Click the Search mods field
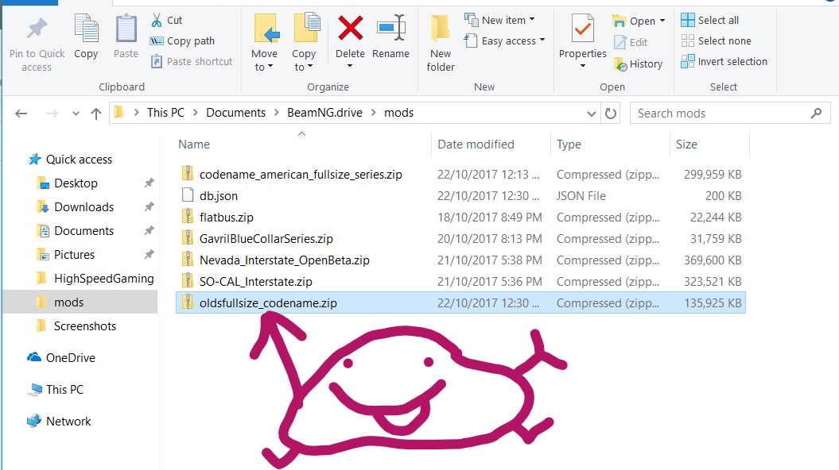Image resolution: width=839 pixels, height=470 pixels. [730, 114]
